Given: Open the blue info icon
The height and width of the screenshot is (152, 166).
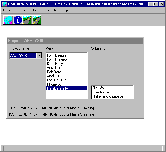Looking at the screenshot, I should (18, 20).
